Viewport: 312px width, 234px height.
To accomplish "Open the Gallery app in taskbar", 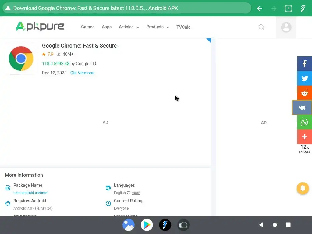I will 129,225.
